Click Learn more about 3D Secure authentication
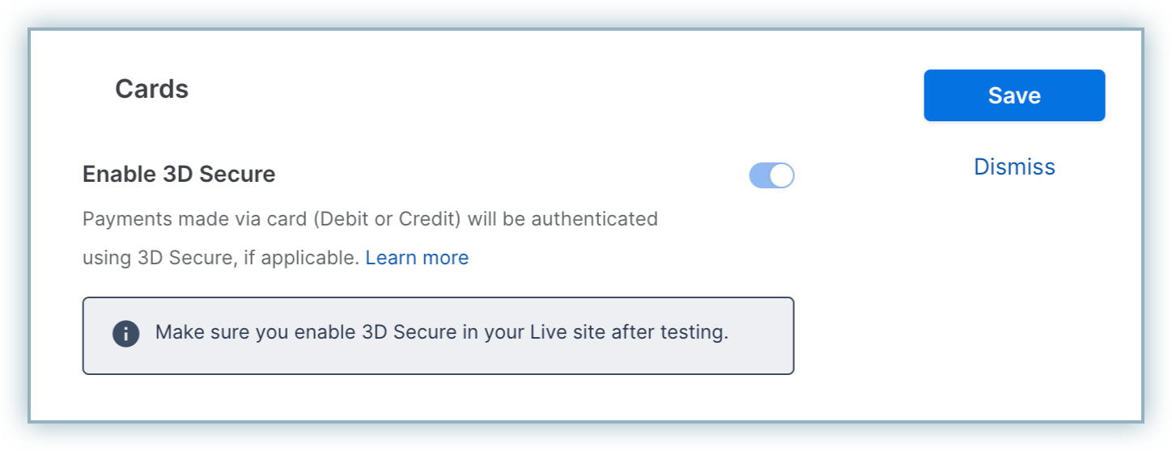Viewport: 1172px width, 451px height. (x=417, y=258)
